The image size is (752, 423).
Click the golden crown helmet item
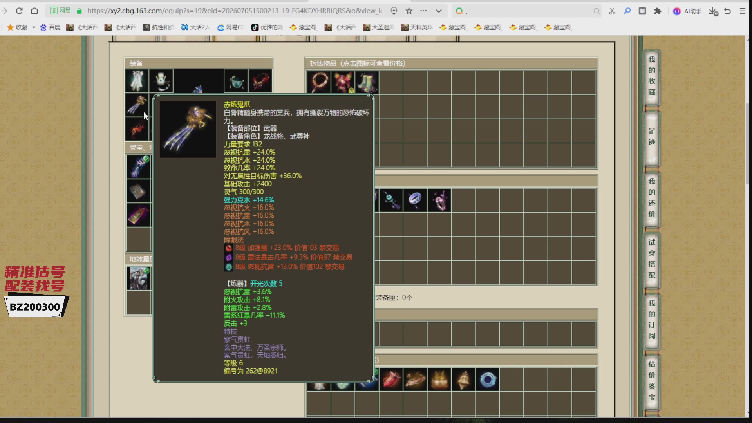[x=439, y=380]
